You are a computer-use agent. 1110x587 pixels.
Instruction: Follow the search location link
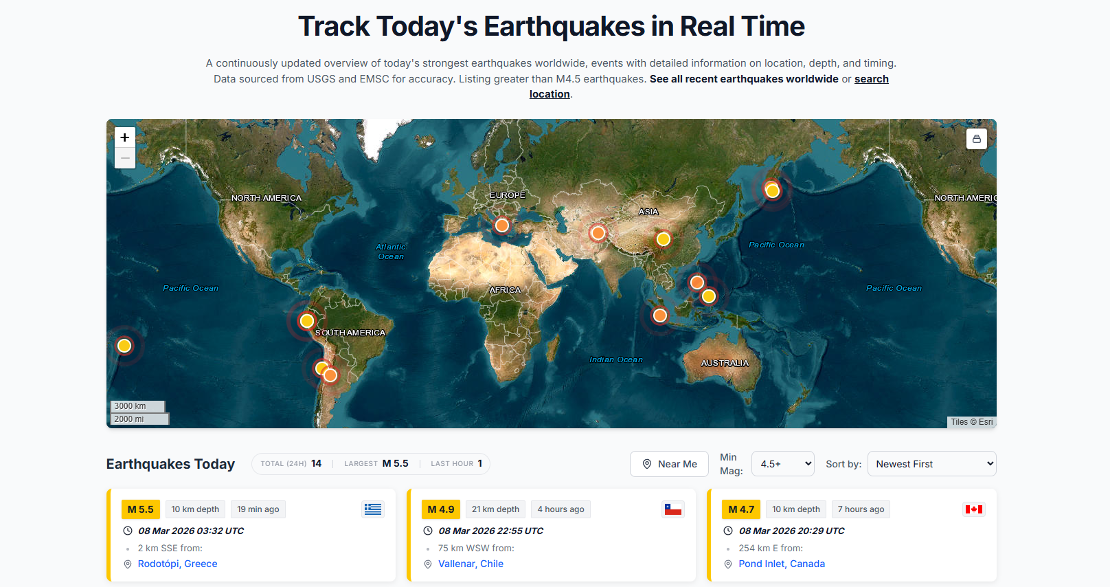(x=871, y=79)
